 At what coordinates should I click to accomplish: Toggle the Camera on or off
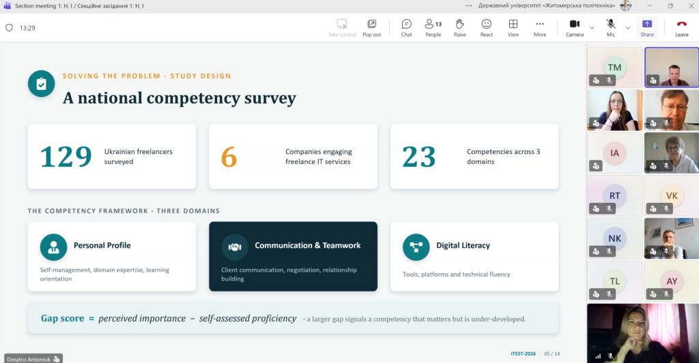pos(575,27)
